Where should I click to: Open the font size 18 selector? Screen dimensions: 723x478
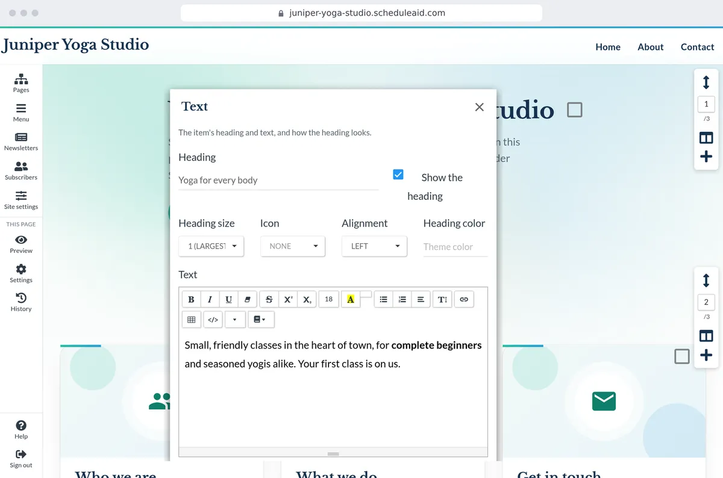pos(328,299)
